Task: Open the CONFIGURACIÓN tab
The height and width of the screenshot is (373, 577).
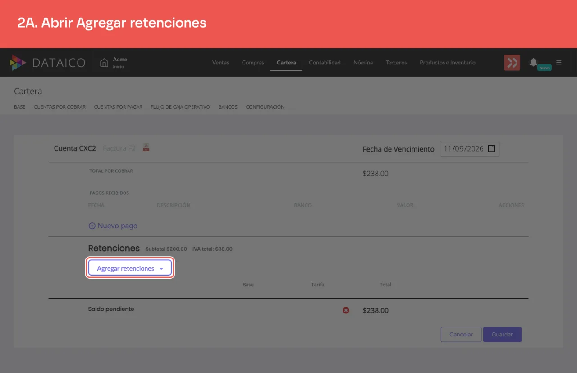Action: click(265, 107)
